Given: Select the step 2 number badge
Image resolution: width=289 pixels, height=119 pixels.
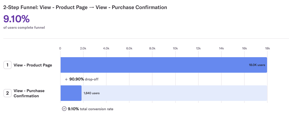Looking at the screenshot, I should pos(7,93).
